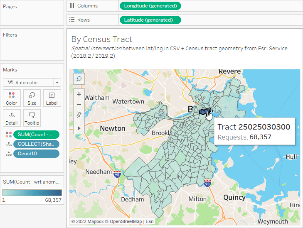Click the Revere map label
The width and height of the screenshot is (303, 228).
click(x=229, y=71)
